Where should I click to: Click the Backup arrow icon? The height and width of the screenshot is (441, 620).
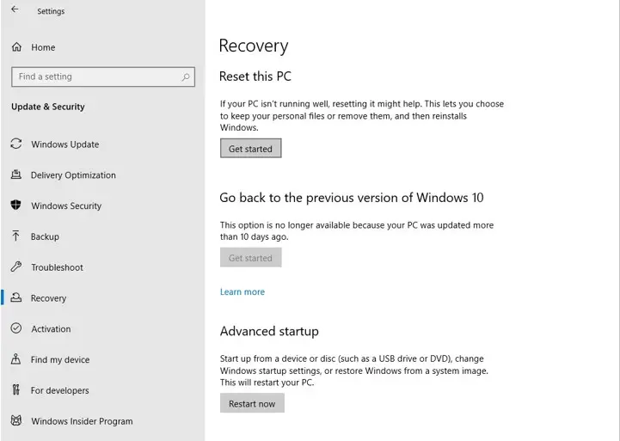(x=15, y=236)
